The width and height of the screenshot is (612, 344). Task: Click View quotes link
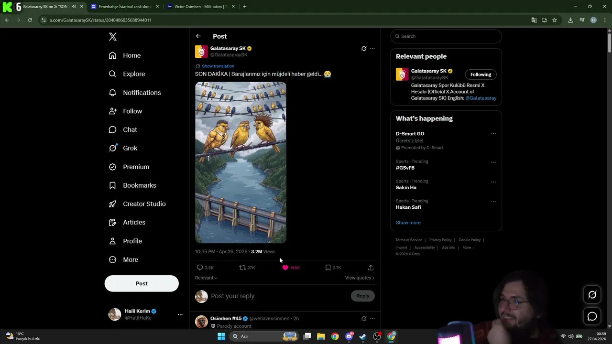[360, 278]
